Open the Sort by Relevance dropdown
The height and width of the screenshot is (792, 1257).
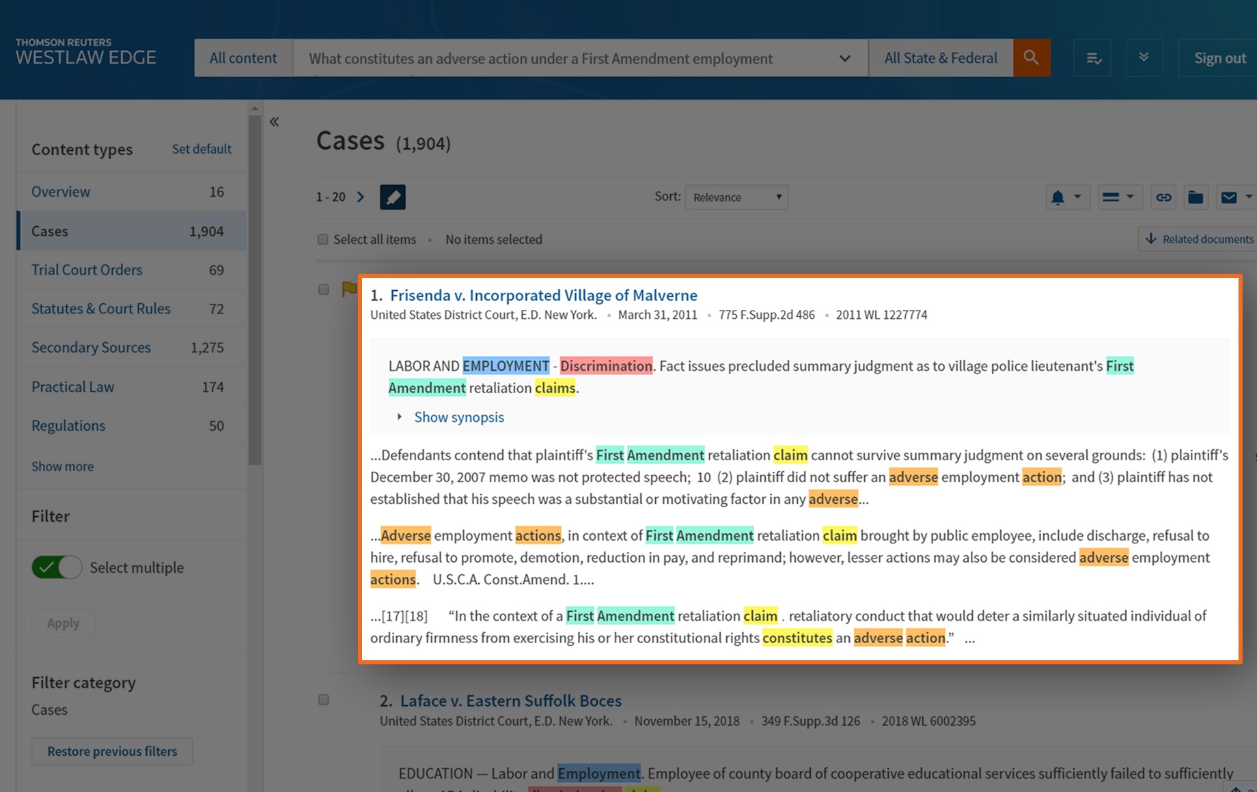(x=736, y=197)
